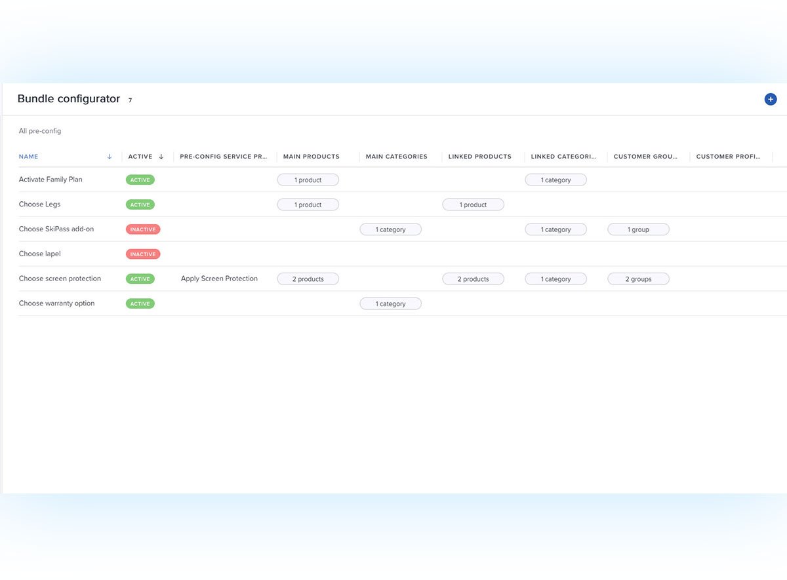
Task: Click the CUSTOMER PROFI... column header
Action: point(729,157)
